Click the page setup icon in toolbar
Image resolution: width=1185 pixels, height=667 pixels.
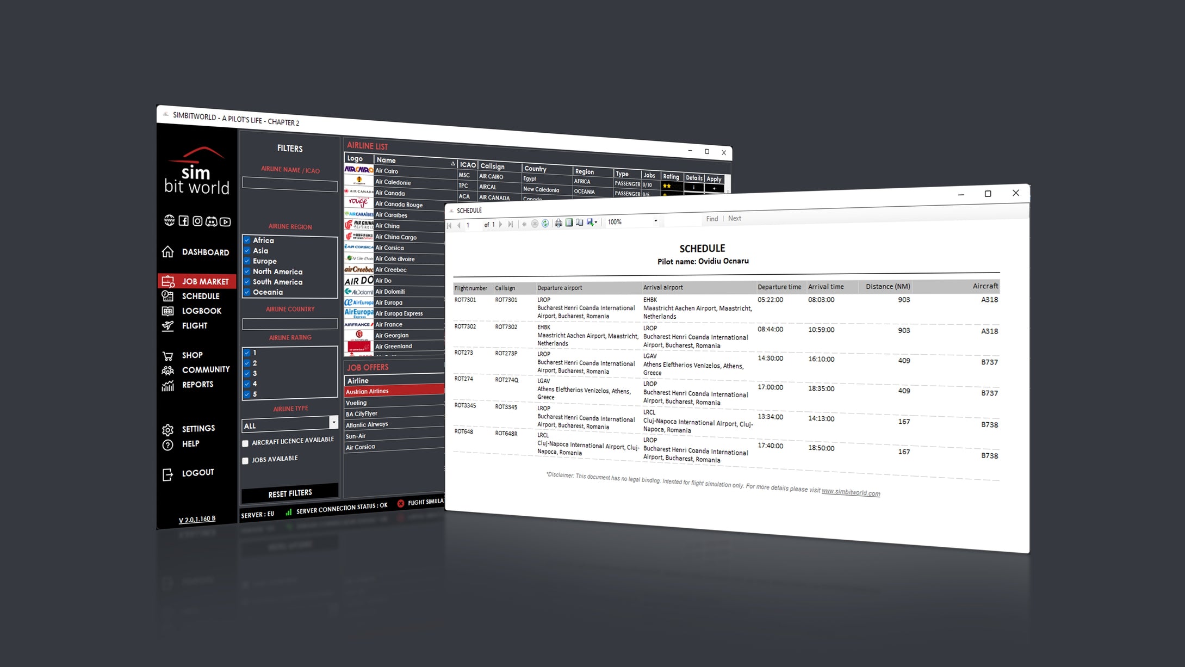click(580, 223)
